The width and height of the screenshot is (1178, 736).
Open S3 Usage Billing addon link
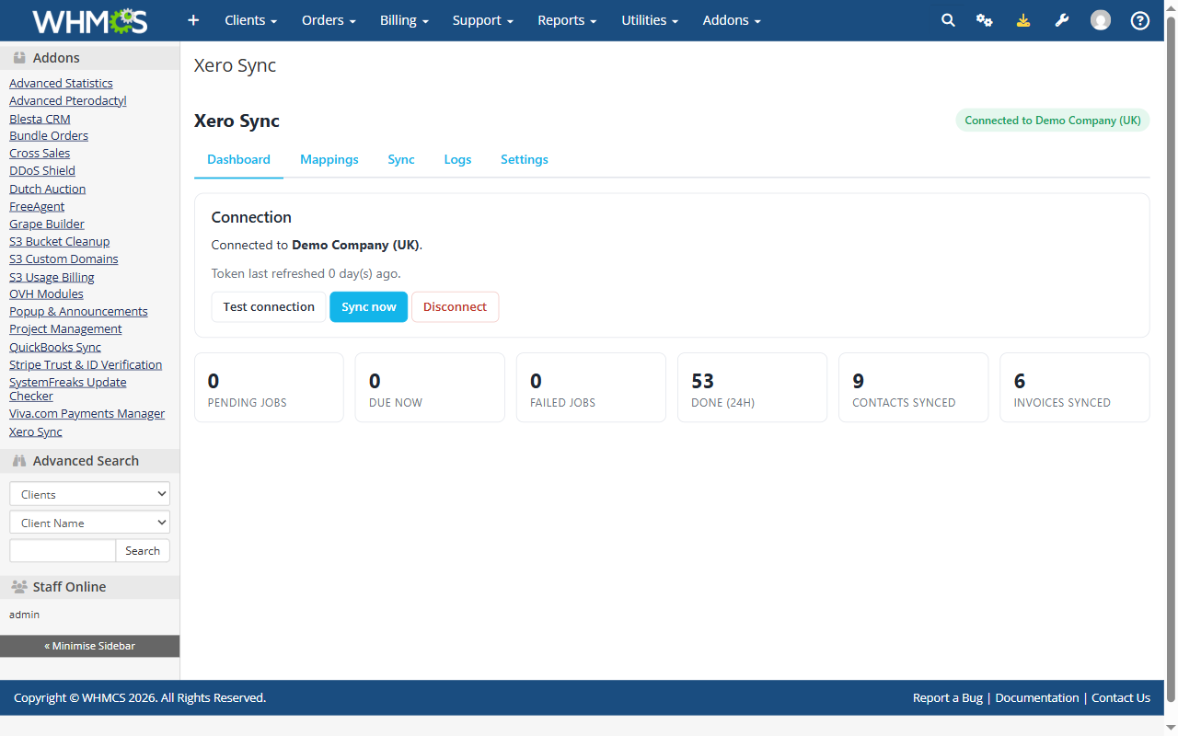pyautogui.click(x=52, y=277)
